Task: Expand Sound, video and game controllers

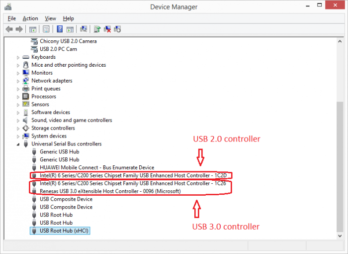Action: pos(18,121)
